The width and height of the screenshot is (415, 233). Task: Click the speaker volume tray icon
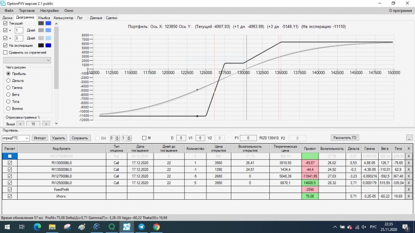click(x=364, y=227)
